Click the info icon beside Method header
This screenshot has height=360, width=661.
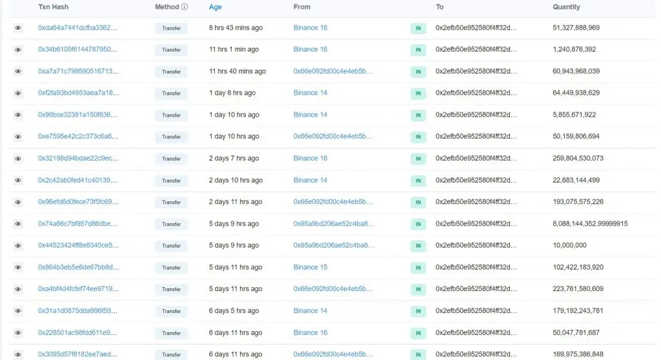184,6
